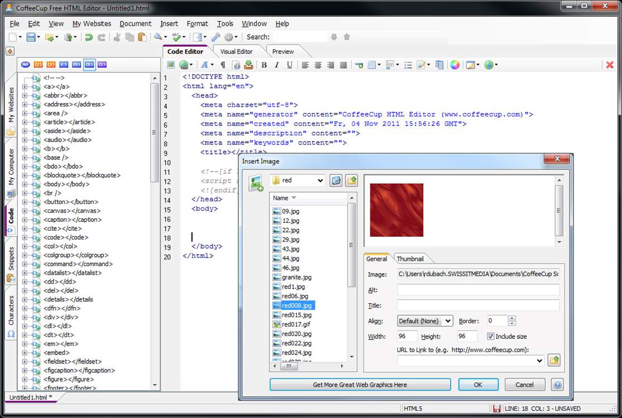
Task: Click the red image preview thumbnail
Action: click(396, 210)
